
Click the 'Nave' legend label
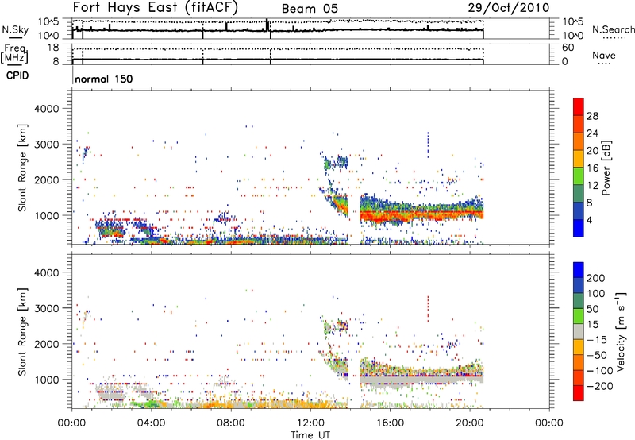[604, 56]
